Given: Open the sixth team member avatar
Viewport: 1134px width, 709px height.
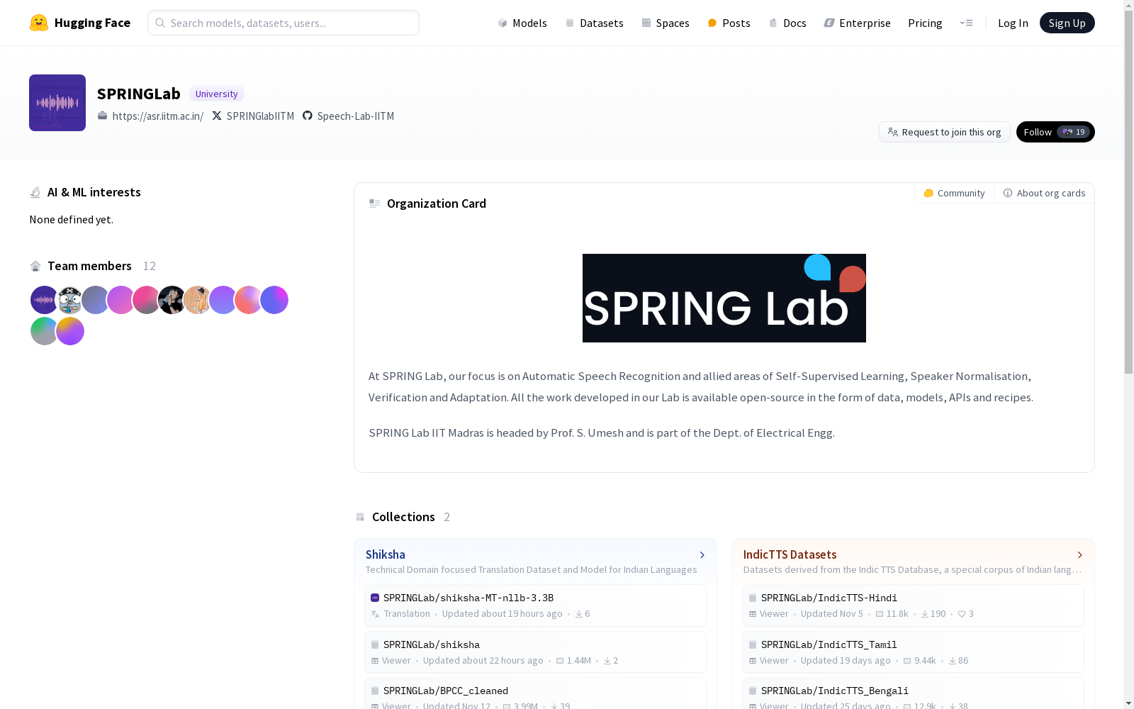Looking at the screenshot, I should click(x=172, y=300).
